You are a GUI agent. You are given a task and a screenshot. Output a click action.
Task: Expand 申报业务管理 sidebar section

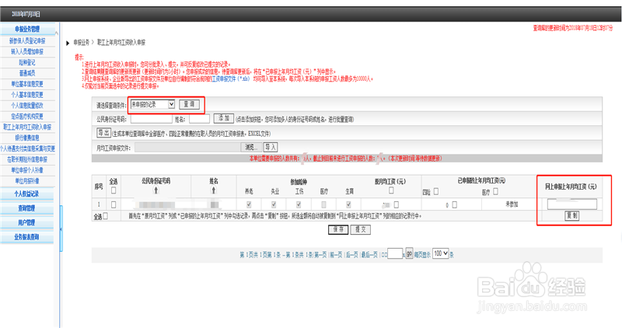click(27, 29)
